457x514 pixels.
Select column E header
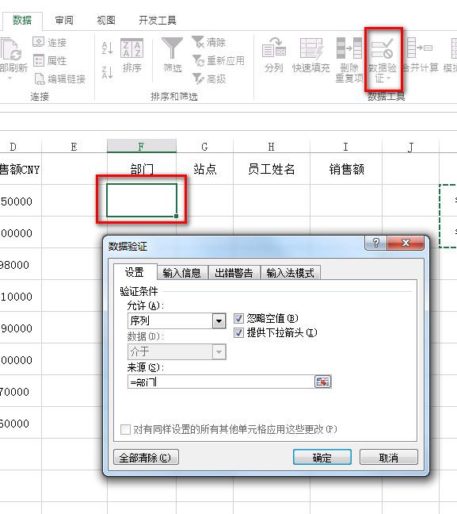point(74,146)
